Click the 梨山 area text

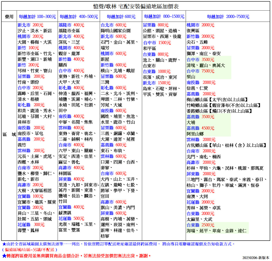191,77
